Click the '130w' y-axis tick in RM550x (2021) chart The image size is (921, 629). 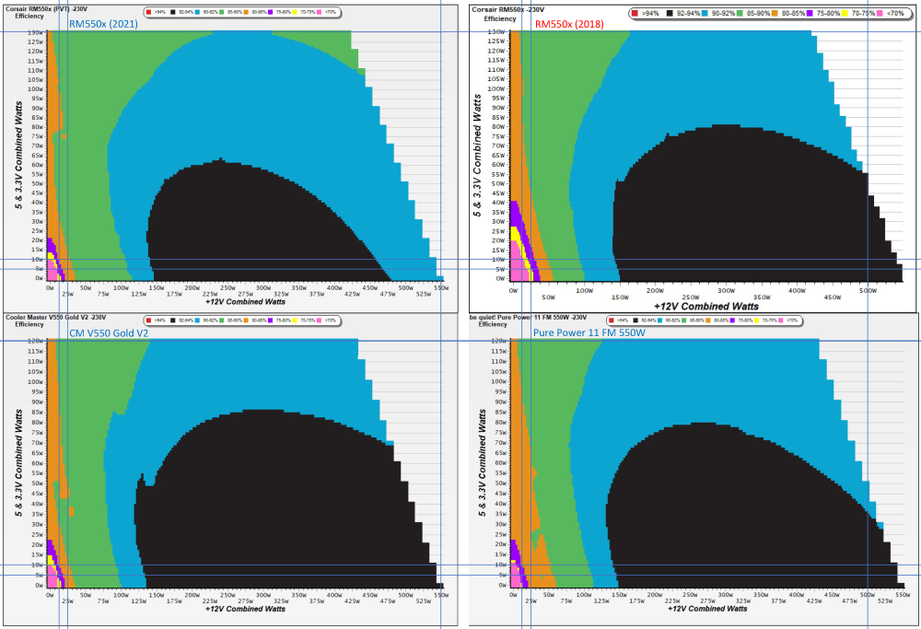pos(35,33)
